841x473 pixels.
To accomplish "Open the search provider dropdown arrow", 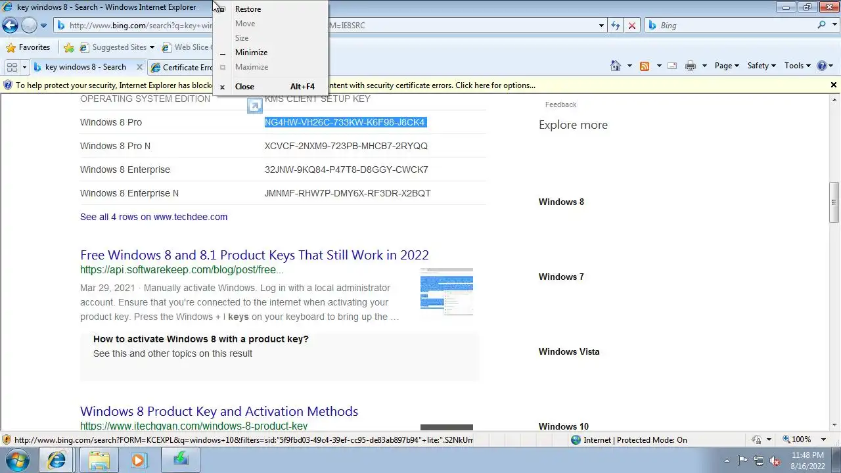I will point(834,26).
